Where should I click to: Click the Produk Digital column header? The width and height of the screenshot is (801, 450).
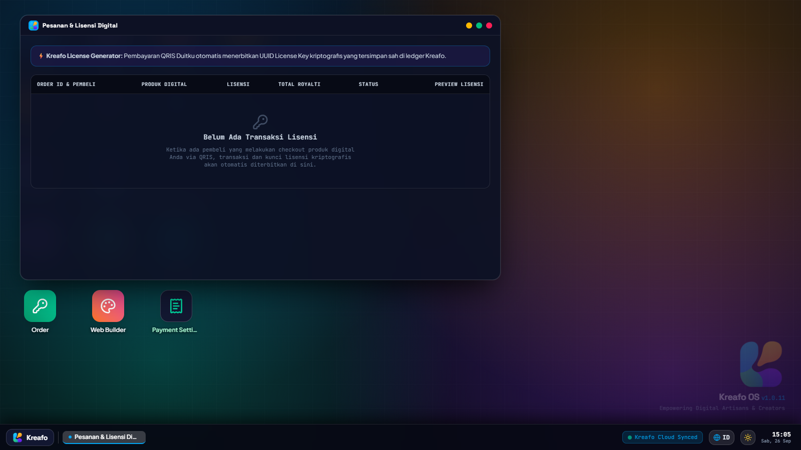click(164, 84)
